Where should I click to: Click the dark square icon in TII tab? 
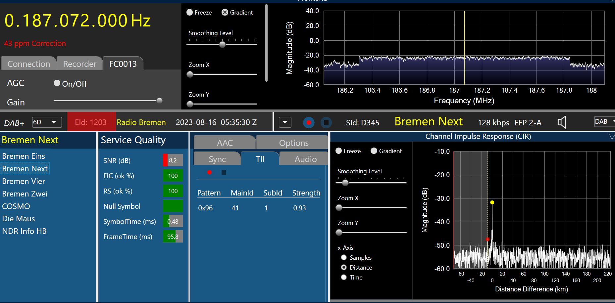click(x=224, y=172)
